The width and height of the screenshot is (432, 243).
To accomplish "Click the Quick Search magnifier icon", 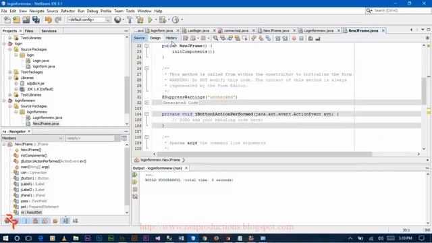I will [369, 11].
